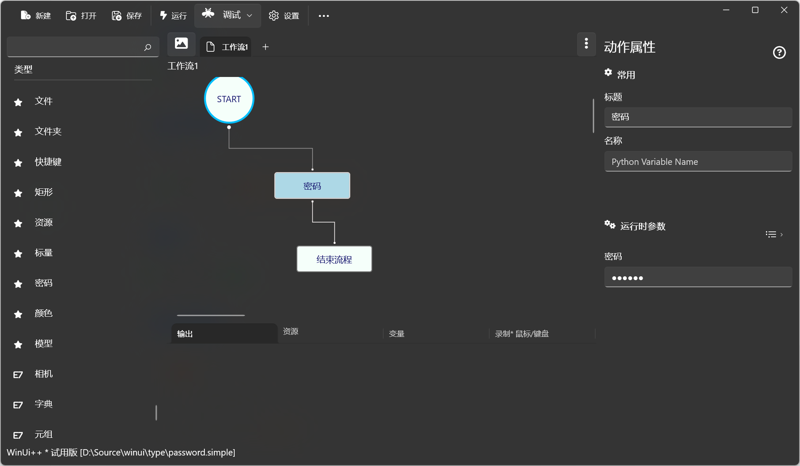Image resolution: width=800 pixels, height=466 pixels.
Task: Add a new workflow tab with the plus button
Action: (x=265, y=47)
